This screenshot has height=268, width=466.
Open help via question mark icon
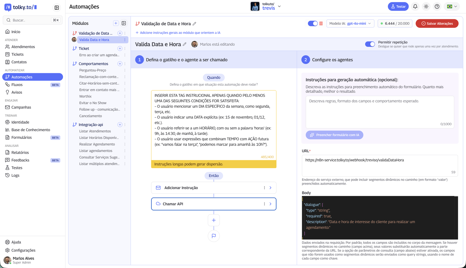point(437,7)
